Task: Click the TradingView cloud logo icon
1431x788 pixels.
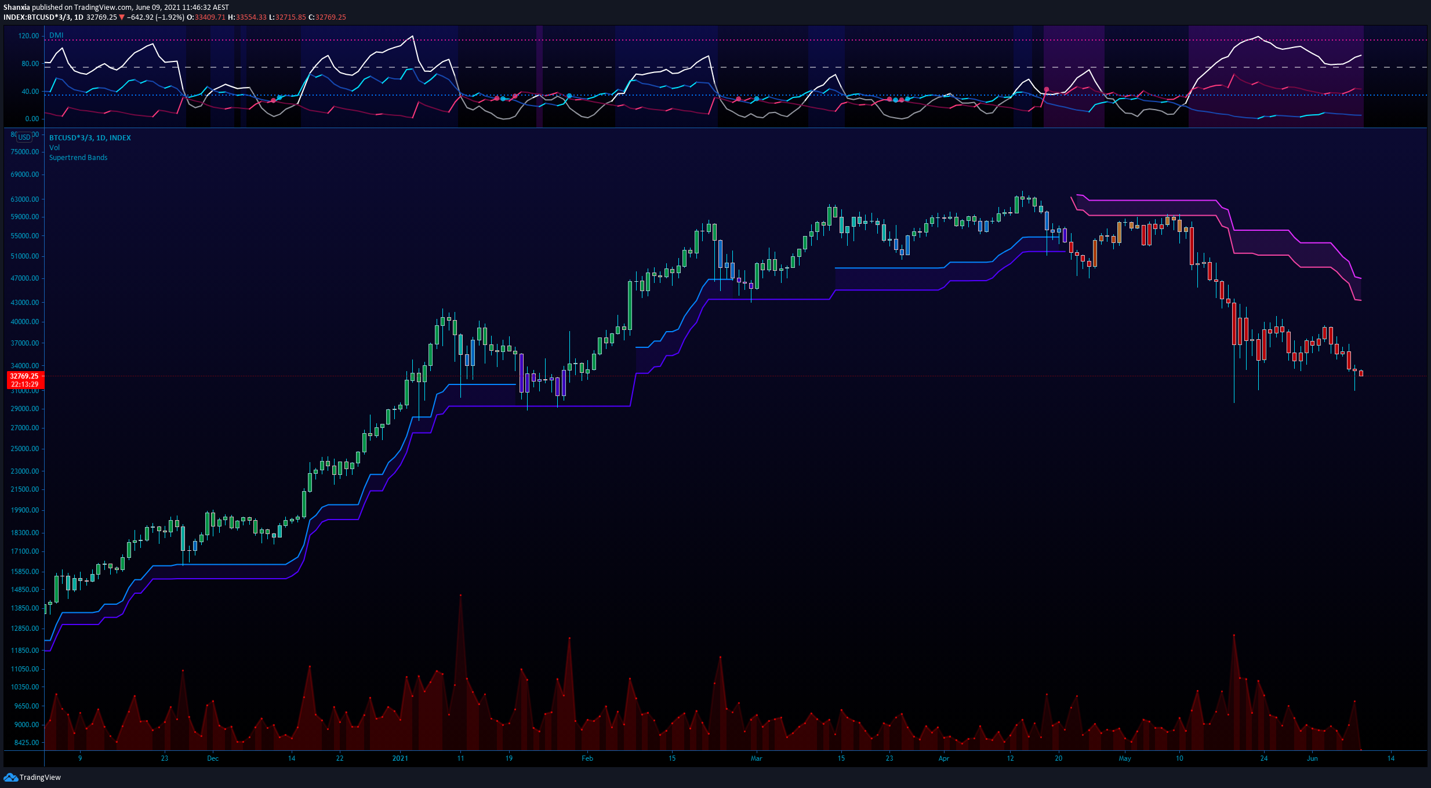Action: [10, 777]
